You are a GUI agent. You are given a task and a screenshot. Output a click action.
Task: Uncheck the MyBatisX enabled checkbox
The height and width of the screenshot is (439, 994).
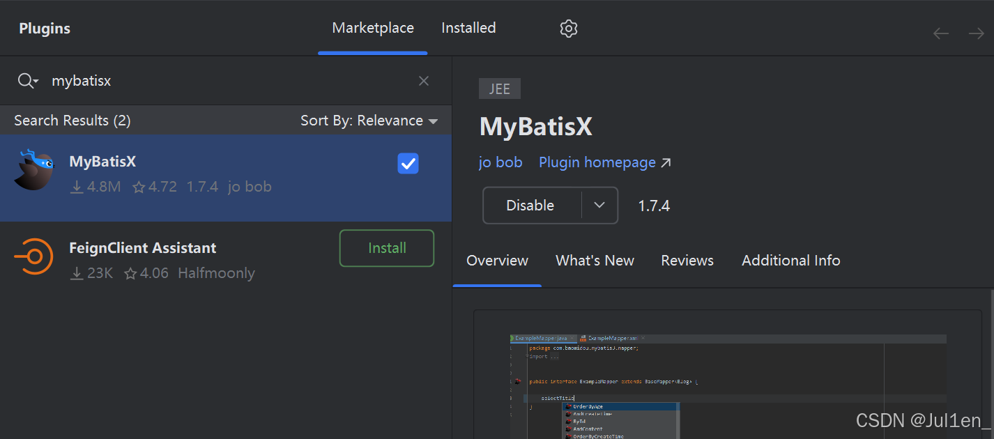(x=408, y=164)
